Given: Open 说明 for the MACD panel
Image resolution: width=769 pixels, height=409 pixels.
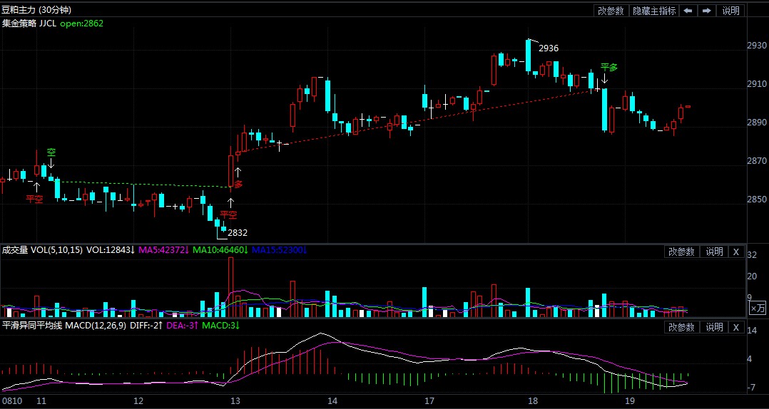Looking at the screenshot, I should tap(714, 327).
